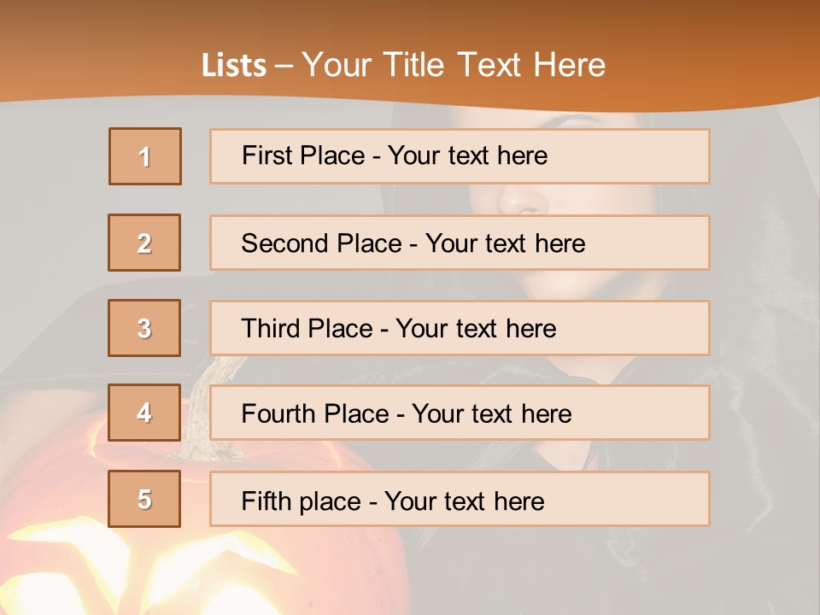Click the Fourth Place text bar

[460, 413]
